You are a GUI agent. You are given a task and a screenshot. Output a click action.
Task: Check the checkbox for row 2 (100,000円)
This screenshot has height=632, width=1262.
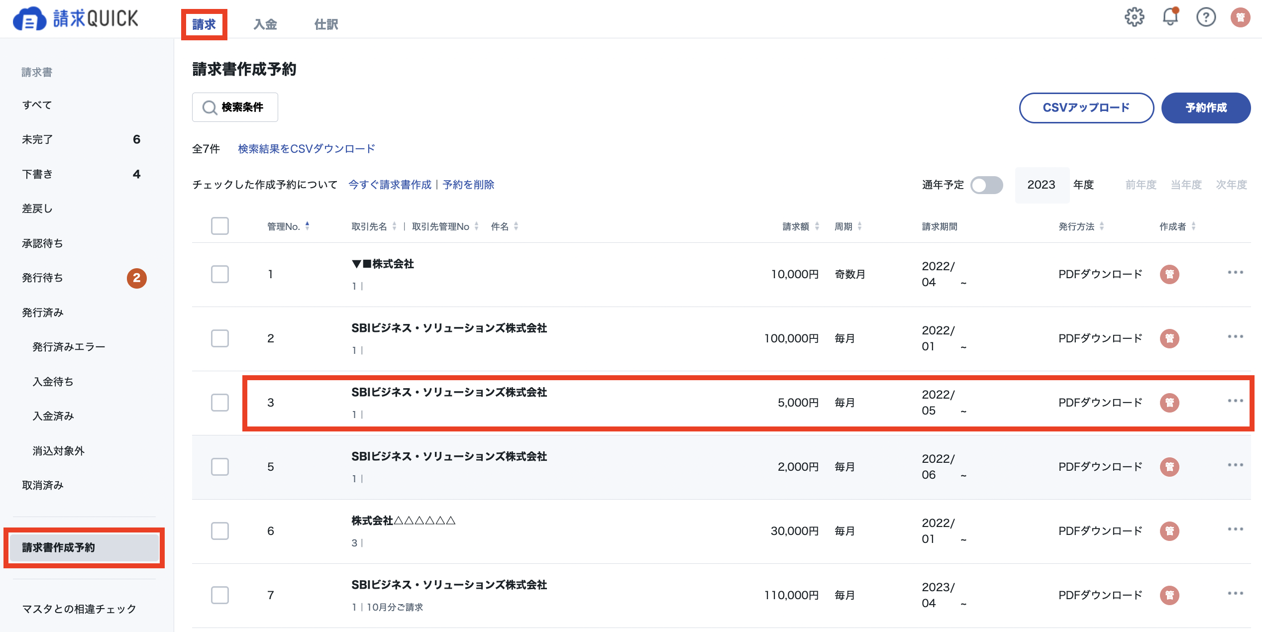(219, 338)
